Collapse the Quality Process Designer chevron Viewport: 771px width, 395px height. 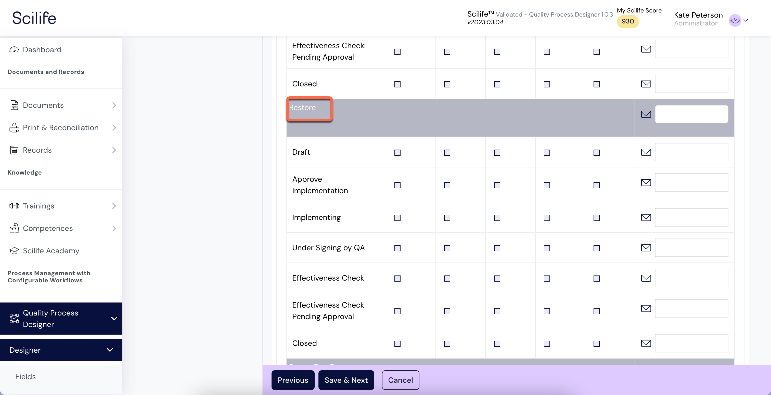click(x=114, y=318)
